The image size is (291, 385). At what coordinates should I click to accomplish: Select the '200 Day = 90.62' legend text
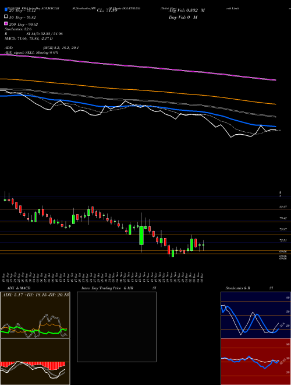[x=24, y=24]
